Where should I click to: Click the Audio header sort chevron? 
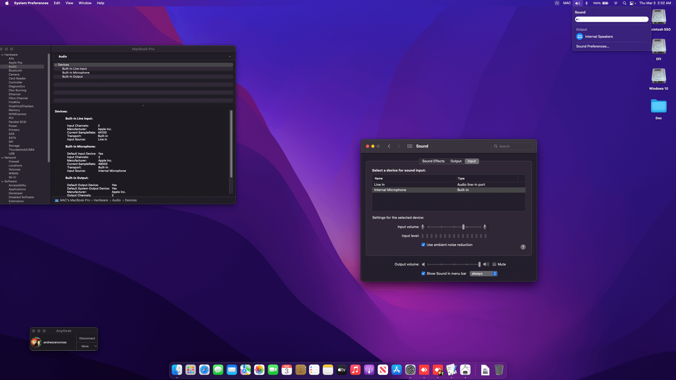pos(230,56)
